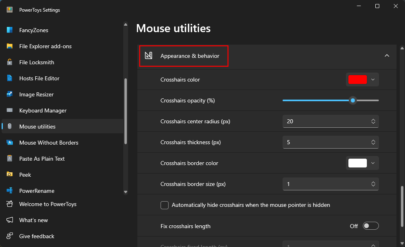Click the Keyboard Manager keyboard icon
405x247 pixels.
click(10, 110)
